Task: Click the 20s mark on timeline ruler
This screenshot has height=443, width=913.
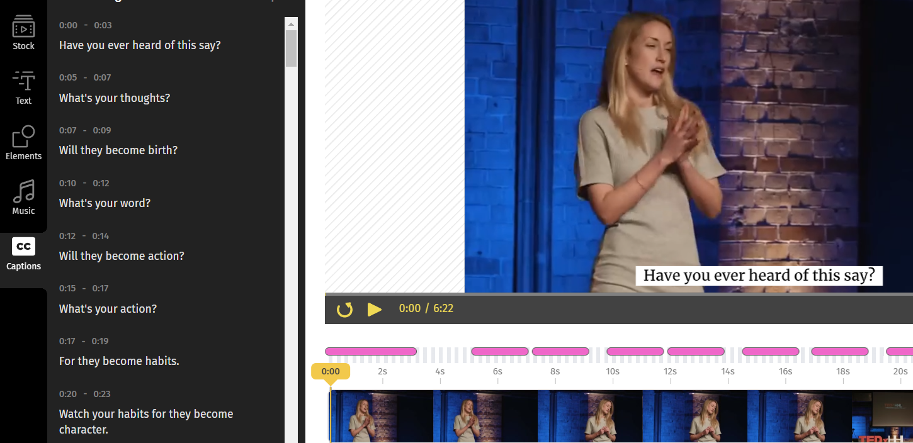Action: pos(900,372)
